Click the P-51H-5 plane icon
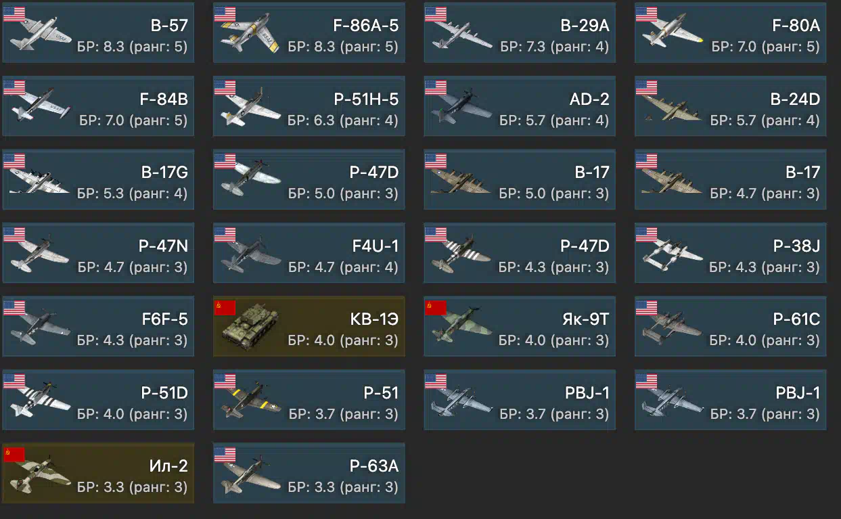The image size is (841, 519). click(252, 107)
